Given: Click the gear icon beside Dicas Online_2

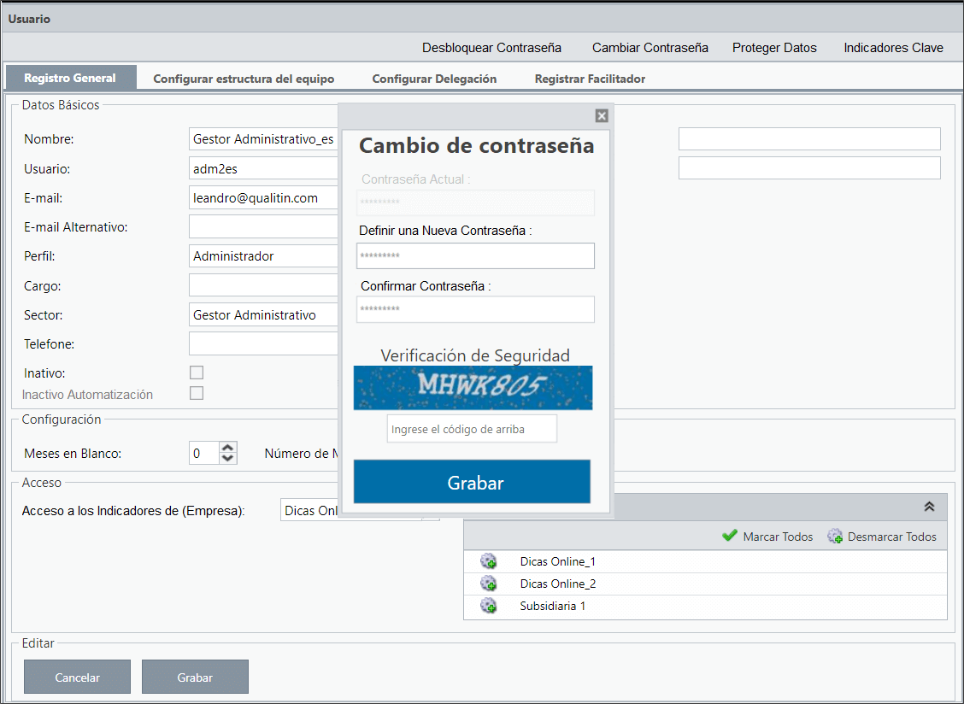Looking at the screenshot, I should point(488,583).
